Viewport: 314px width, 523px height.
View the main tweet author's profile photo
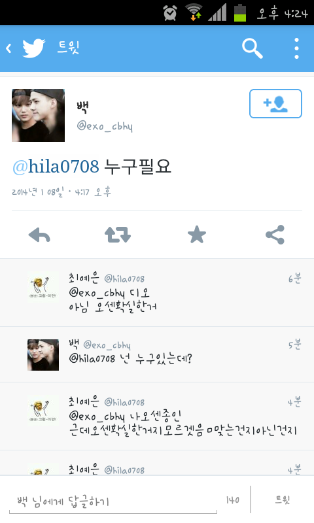(x=38, y=116)
